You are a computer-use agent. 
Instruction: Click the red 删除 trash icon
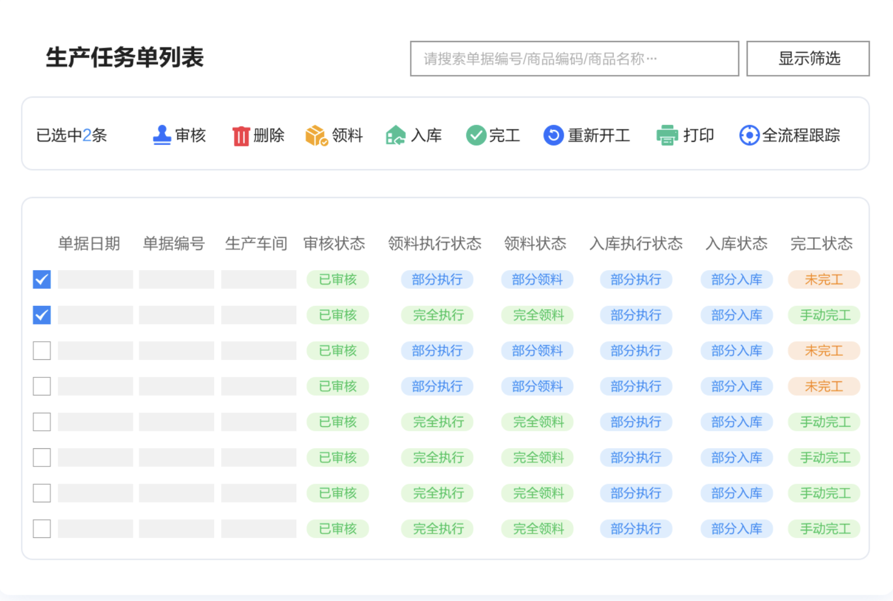click(x=241, y=136)
